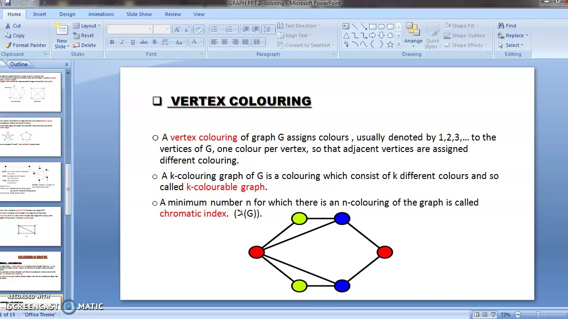Start Slide Show from status bar

coord(493,315)
